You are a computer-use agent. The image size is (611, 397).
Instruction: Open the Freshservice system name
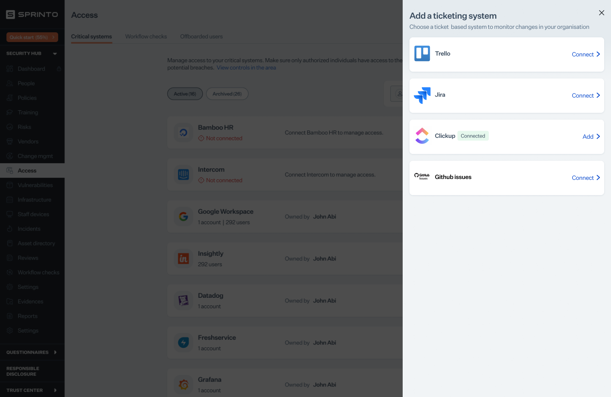coord(217,337)
